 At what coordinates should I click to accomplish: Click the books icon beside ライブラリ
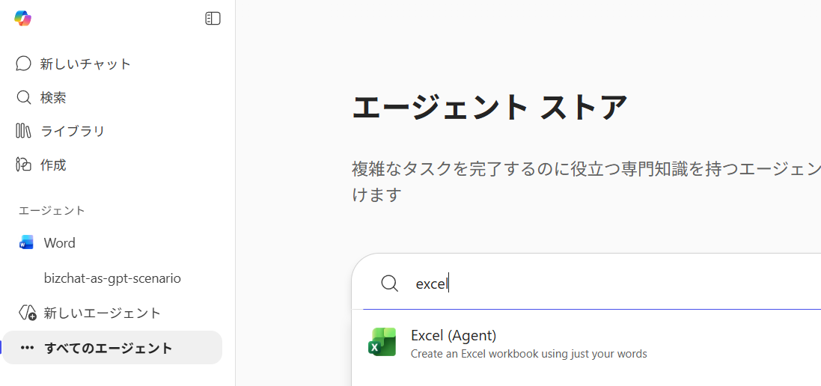(23, 131)
